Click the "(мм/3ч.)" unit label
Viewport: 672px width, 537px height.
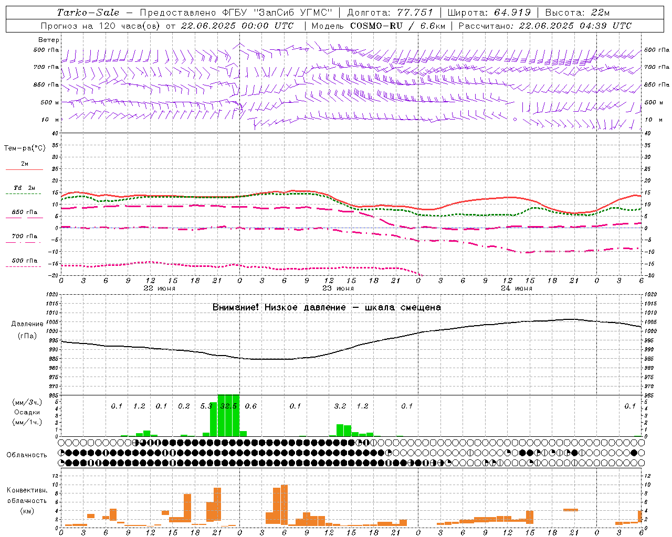tap(27, 402)
